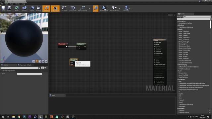Open the viewport options arrow menu
Image resolution: width=212 pixels, height=119 pixels.
(x=2, y=15)
